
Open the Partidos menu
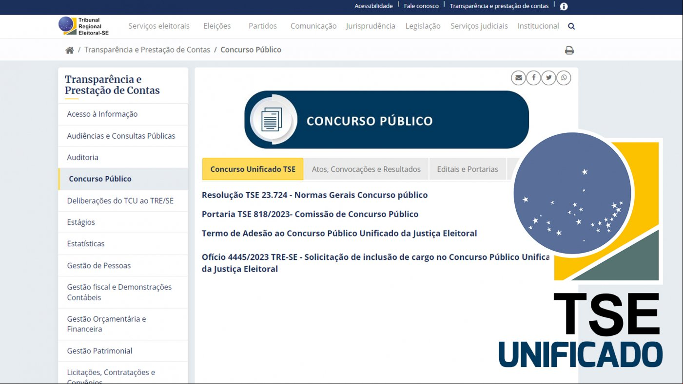point(262,26)
